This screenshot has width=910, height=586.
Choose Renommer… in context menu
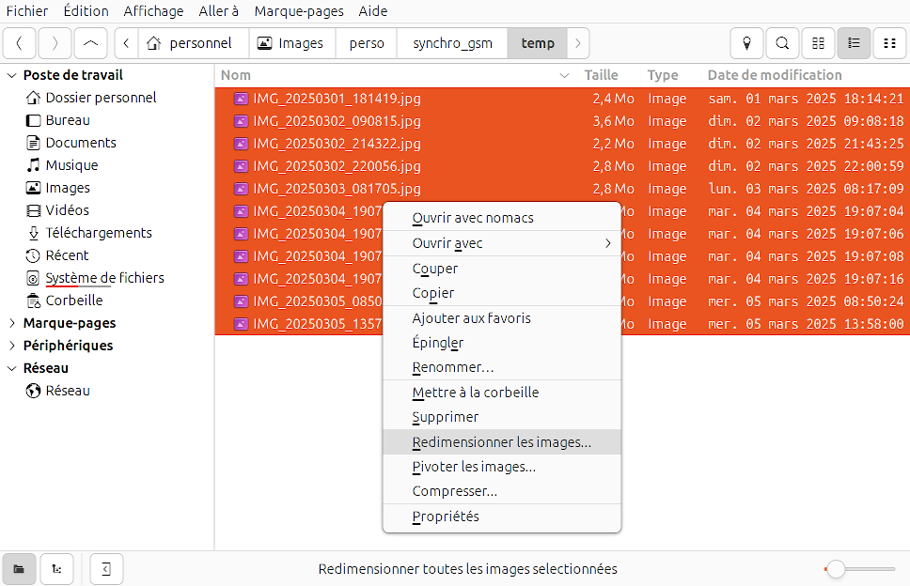click(502, 367)
